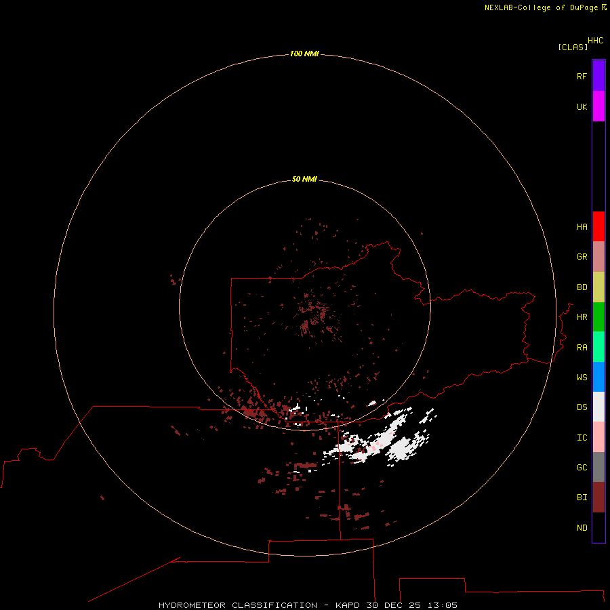This screenshot has height=610, width=610.
Task: Select the BD yellow legend block
Action: click(598, 287)
